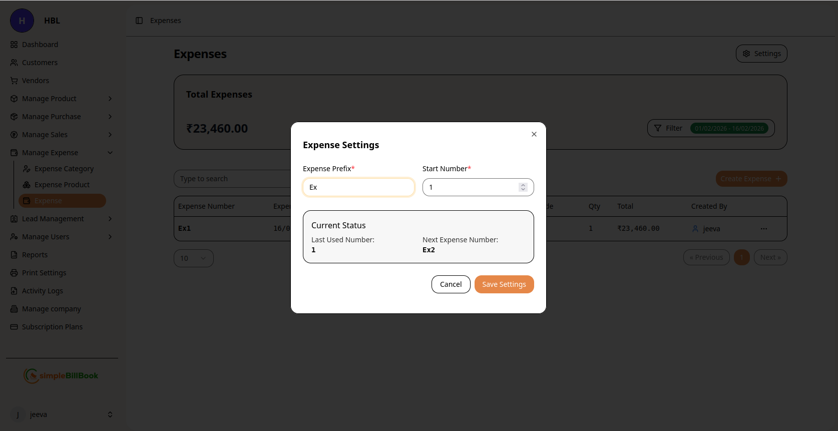Screen dimensions: 838x431
Task: Open Expense Product page
Action: pos(62,185)
